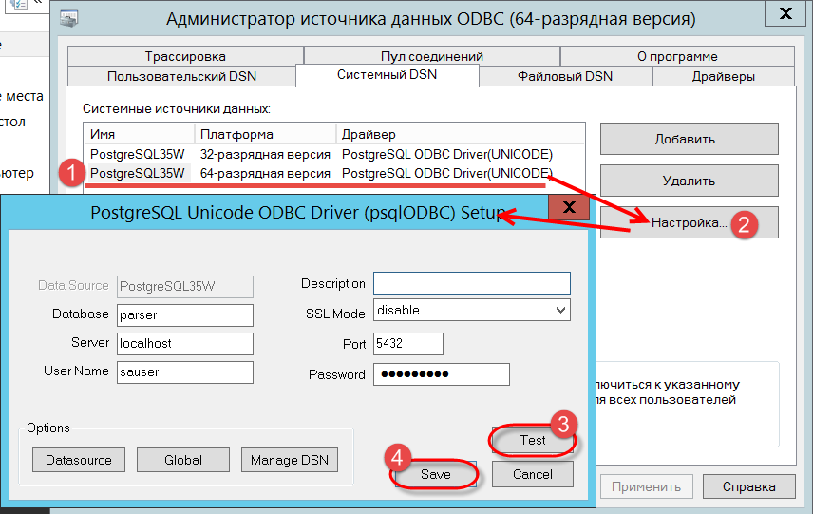
Task: Click the Добавить... button
Action: (690, 139)
